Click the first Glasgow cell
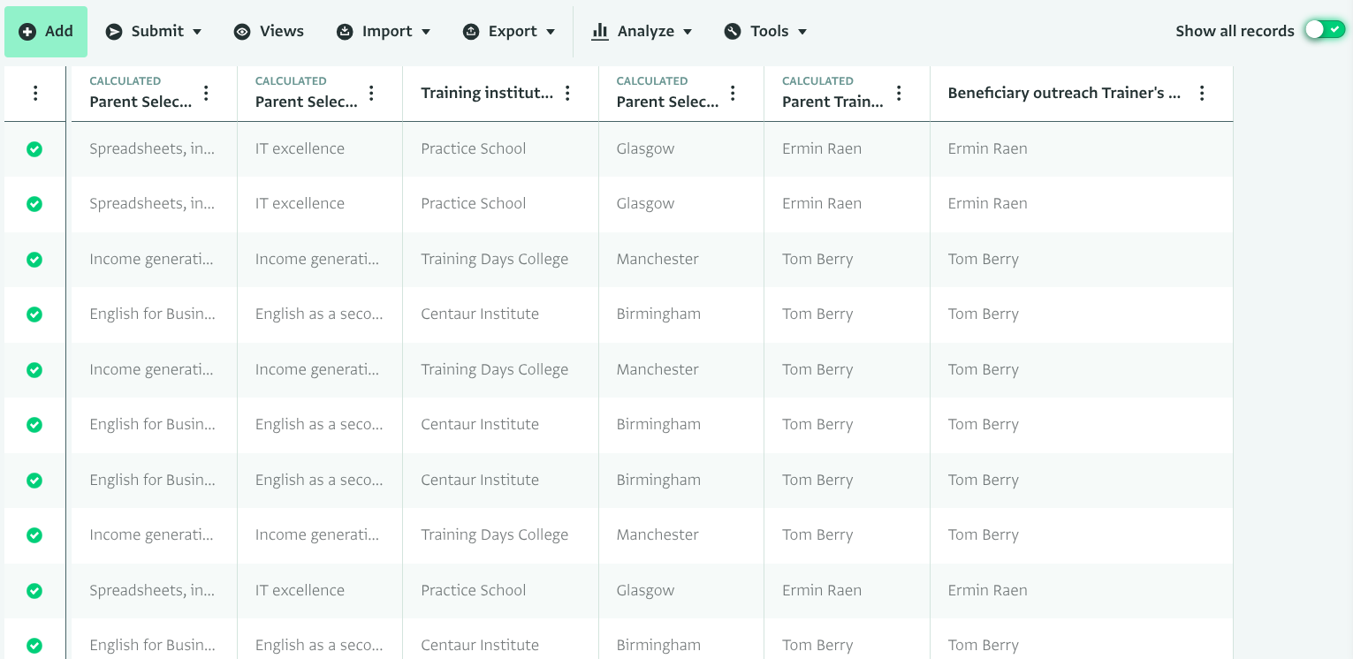Screen dimensions: 1353x659 click(645, 149)
